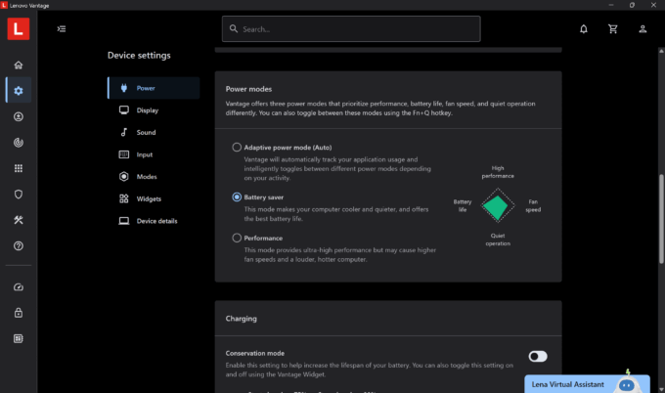The height and width of the screenshot is (393, 665).
Task: Open the help question mark icon in sidebar
Action: pyautogui.click(x=19, y=246)
